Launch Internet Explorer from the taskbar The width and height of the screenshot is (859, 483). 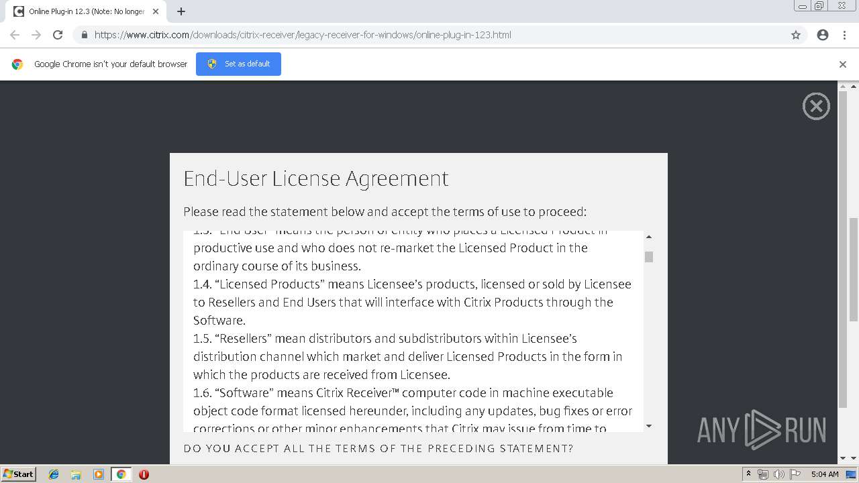pos(54,474)
